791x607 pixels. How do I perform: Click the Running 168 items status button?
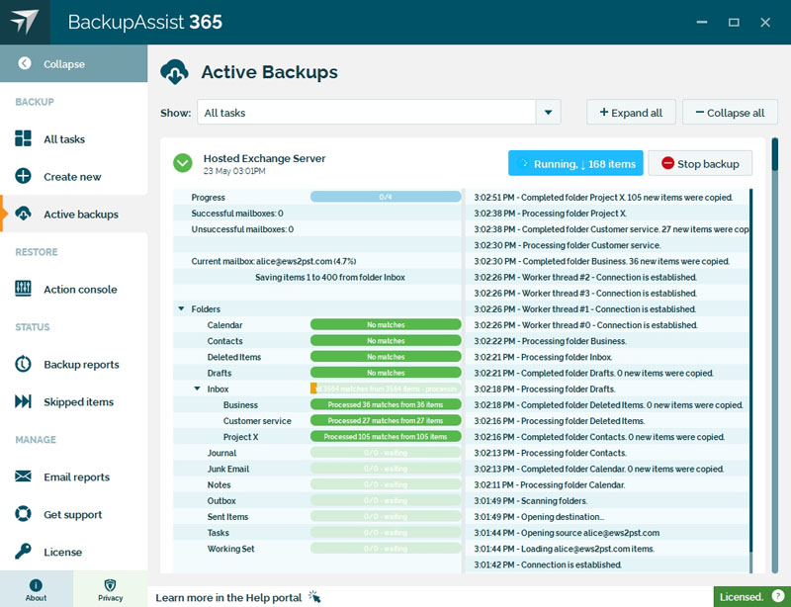point(575,163)
